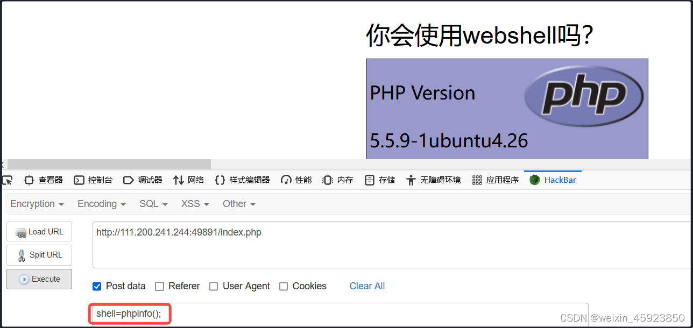Expand the Encoding dropdown menu

tap(102, 204)
